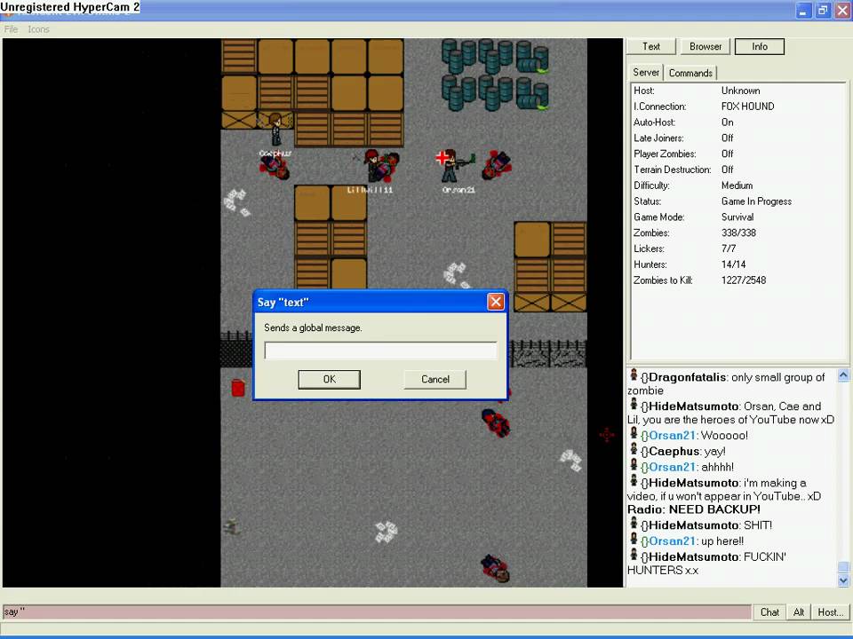Close the Say "text" dialog
Viewport: 853px width, 639px height.
point(496,302)
